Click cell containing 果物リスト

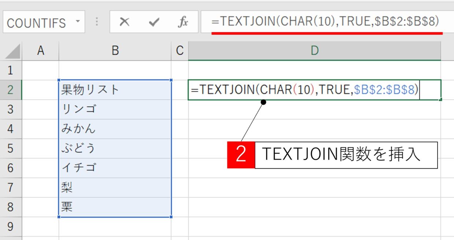tap(115, 90)
